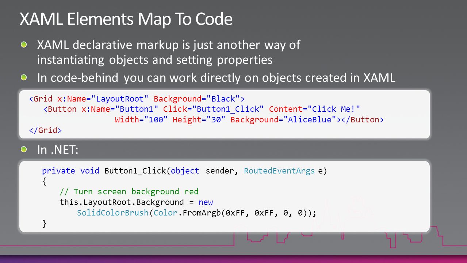Click the line "instantiating objects and setting properties"
The image size is (467, 263).
click(155, 60)
